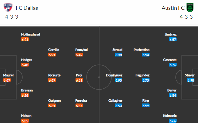The height and width of the screenshot is (123, 198).
Task: Click the FC Dallas team crest icon
Action: click(x=8, y=8)
